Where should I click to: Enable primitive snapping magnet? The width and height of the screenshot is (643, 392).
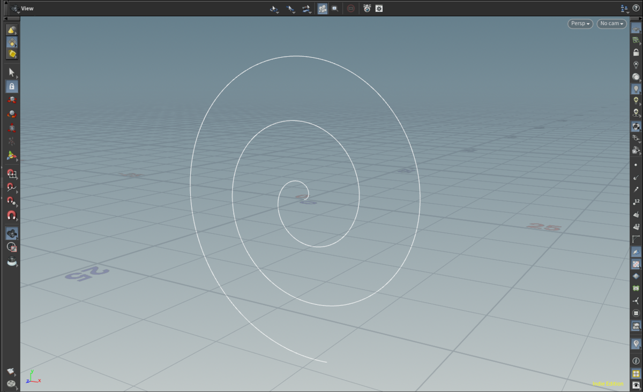12,187
